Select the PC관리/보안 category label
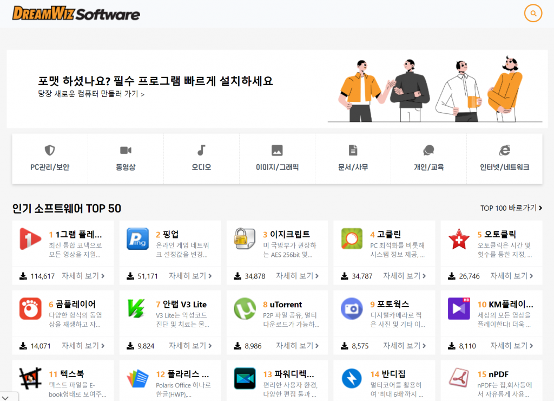The image size is (554, 401). click(x=50, y=167)
